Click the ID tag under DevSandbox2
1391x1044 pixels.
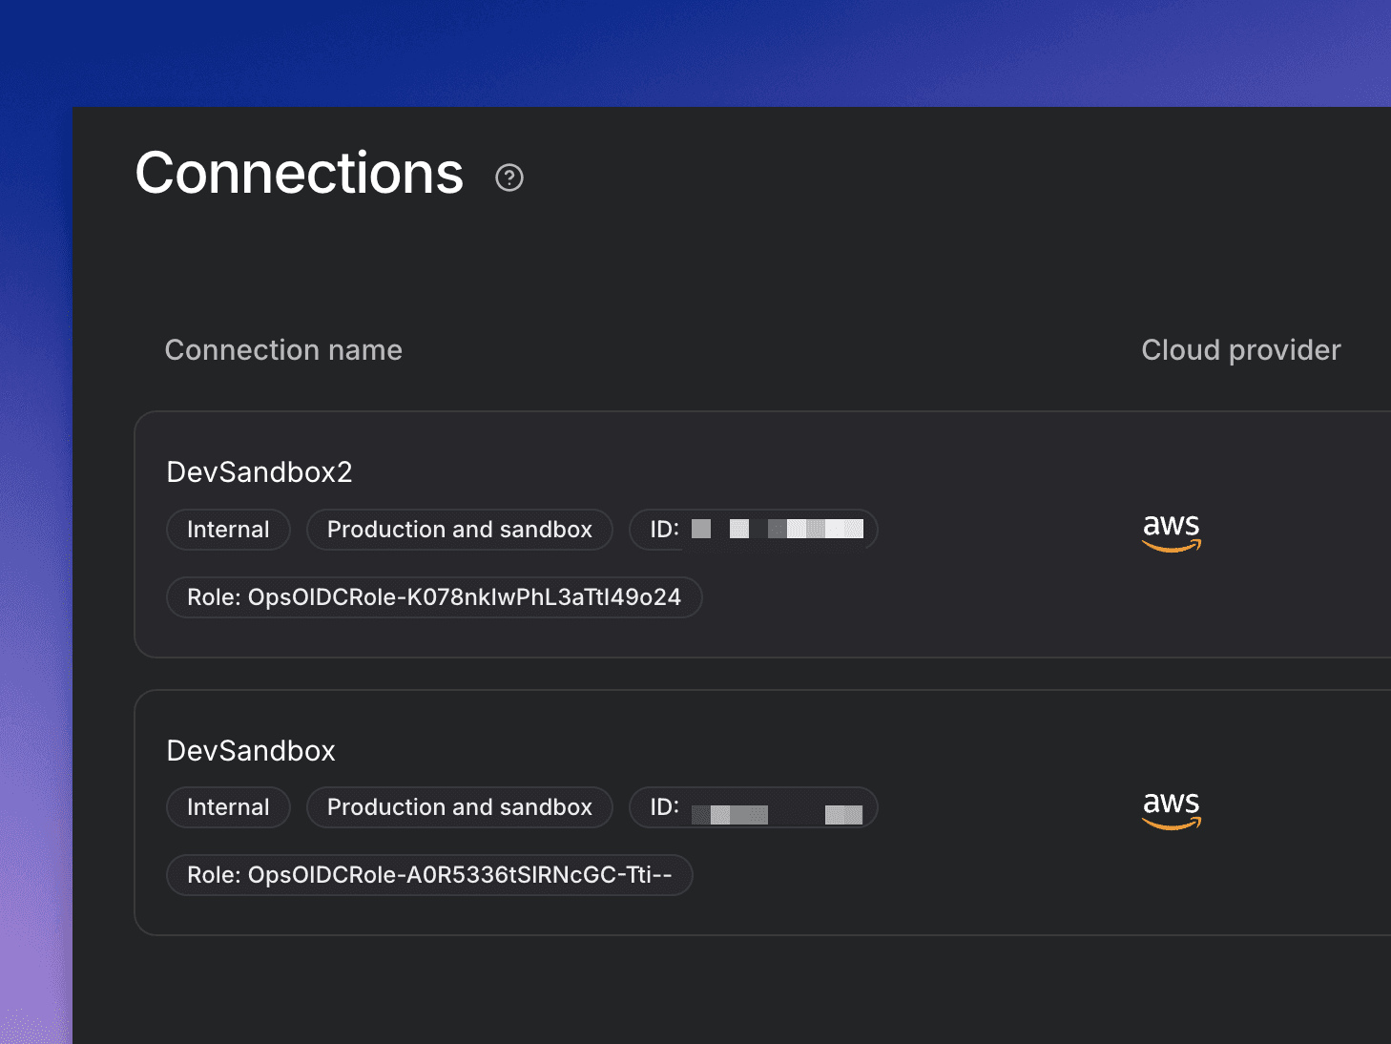[754, 530]
